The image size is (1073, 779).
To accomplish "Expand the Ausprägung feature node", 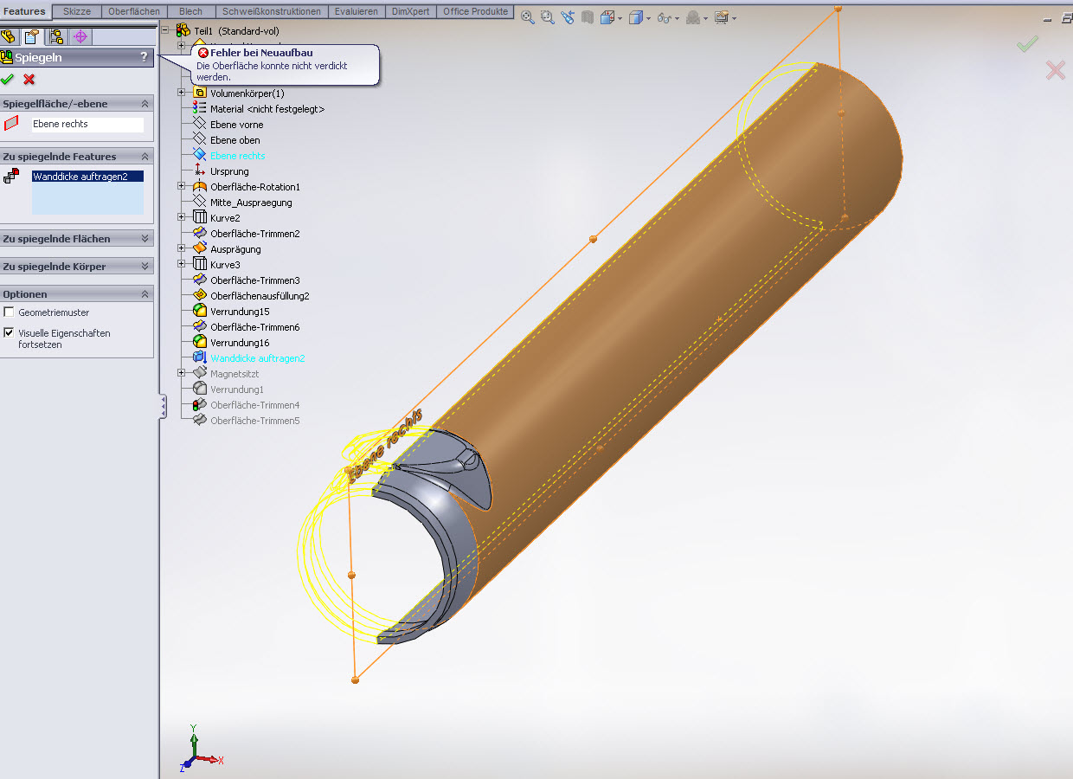I will click(x=181, y=249).
